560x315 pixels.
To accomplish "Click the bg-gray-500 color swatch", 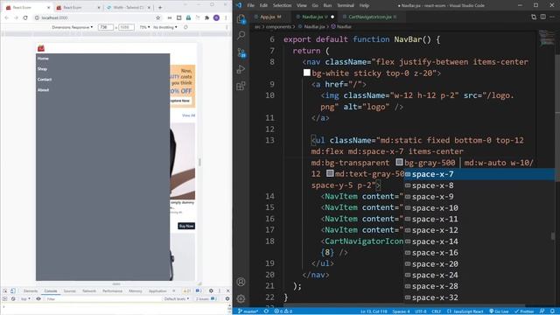I will click(399, 162).
